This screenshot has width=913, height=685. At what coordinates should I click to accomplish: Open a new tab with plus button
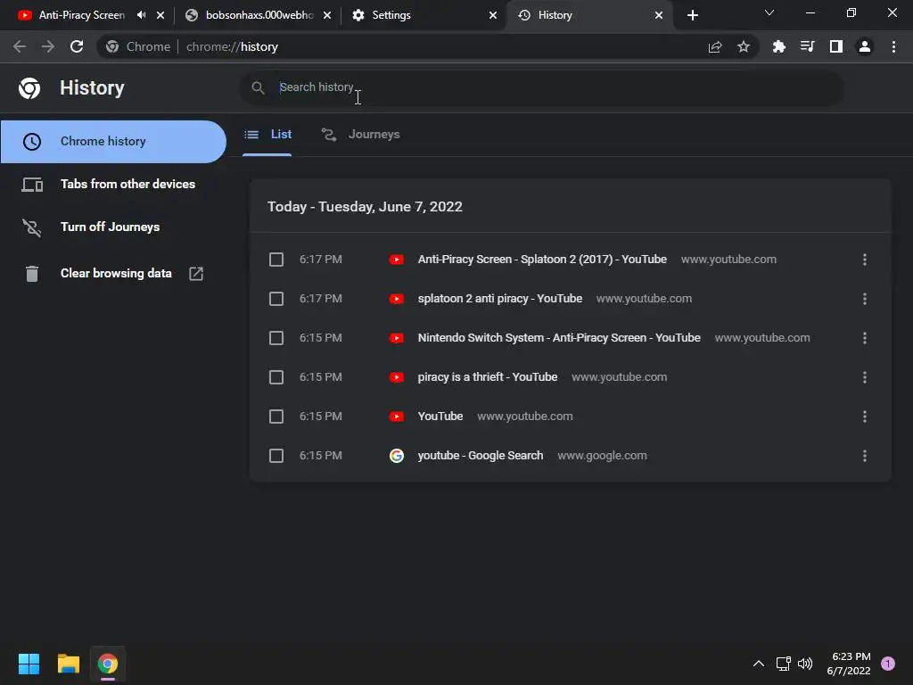click(692, 15)
